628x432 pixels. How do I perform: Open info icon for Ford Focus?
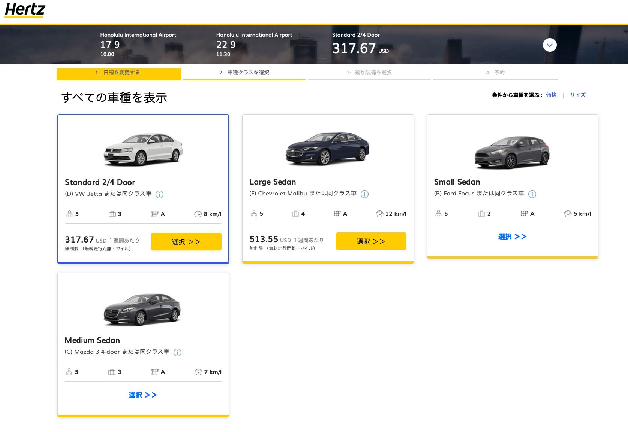532,194
